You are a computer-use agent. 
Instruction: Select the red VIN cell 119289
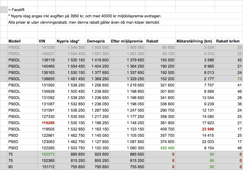click(46, 123)
